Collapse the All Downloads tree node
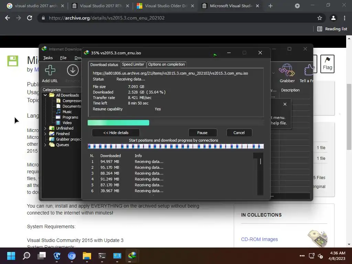 tap(45, 95)
